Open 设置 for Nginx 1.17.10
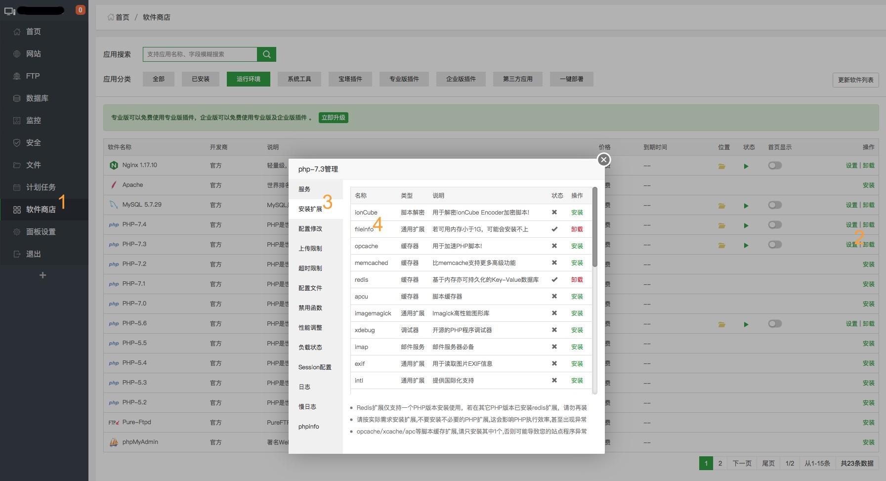The width and height of the screenshot is (886, 481). pos(851,166)
